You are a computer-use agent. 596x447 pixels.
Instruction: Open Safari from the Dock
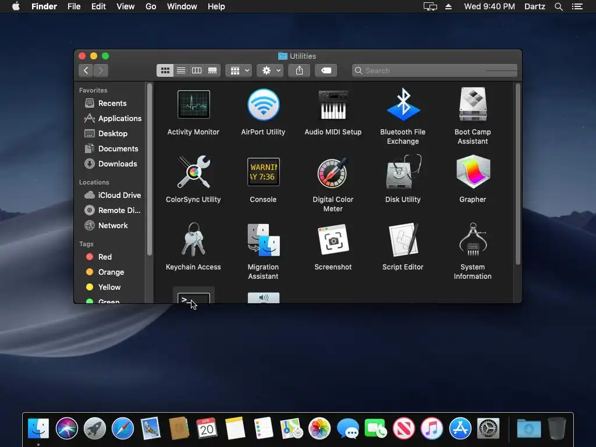123,428
